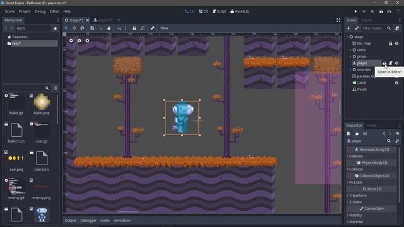This screenshot has height=227, width=404.
Task: Expand the coins node
Action: tap(351, 50)
